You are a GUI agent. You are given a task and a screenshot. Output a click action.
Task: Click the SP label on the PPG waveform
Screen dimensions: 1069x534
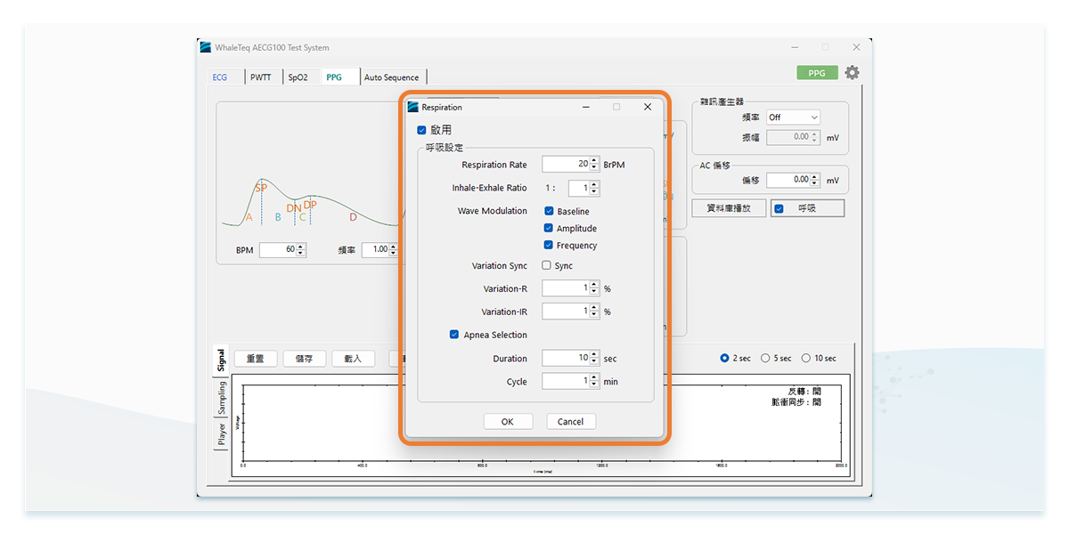tap(261, 189)
